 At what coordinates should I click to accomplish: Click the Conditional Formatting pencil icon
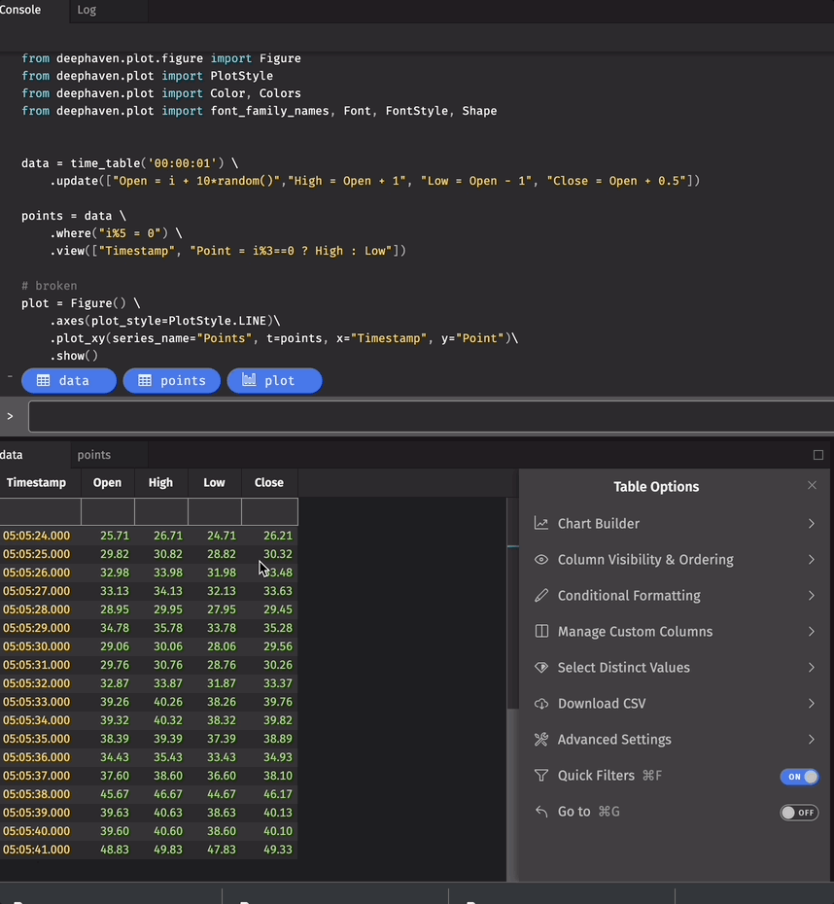pyautogui.click(x=540, y=596)
